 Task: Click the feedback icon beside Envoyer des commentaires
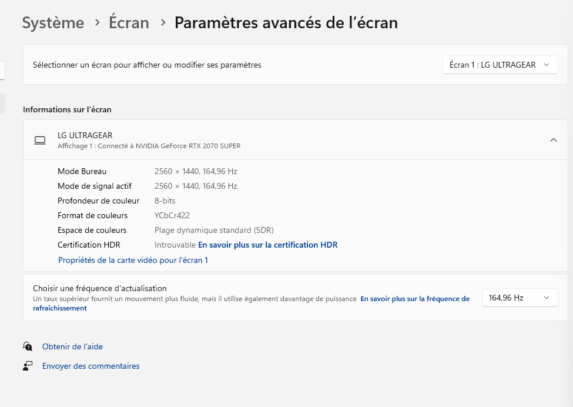pyautogui.click(x=28, y=366)
